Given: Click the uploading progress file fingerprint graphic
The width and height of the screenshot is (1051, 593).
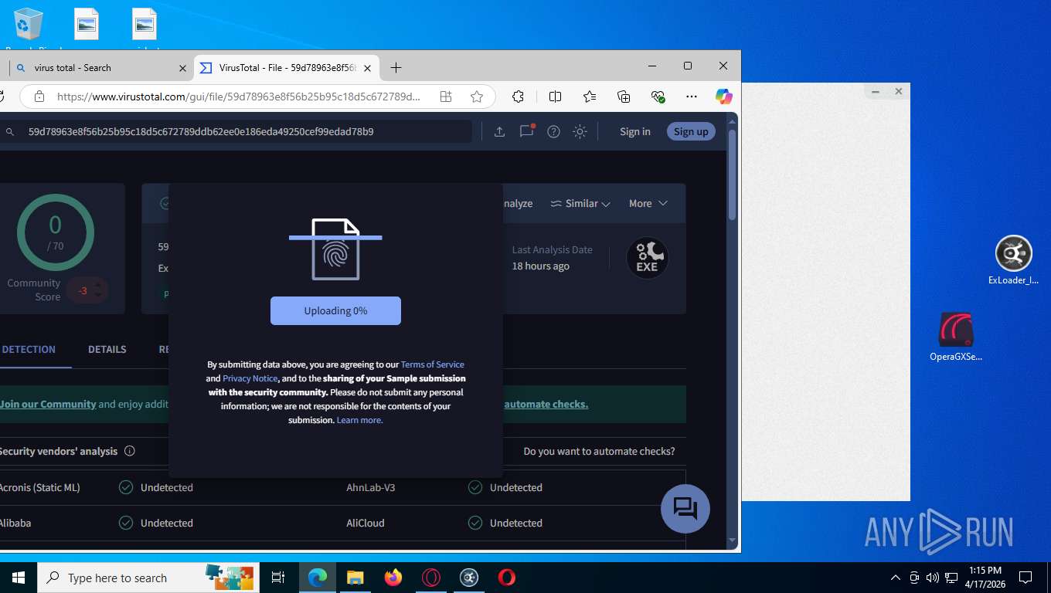Looking at the screenshot, I should tap(335, 249).
